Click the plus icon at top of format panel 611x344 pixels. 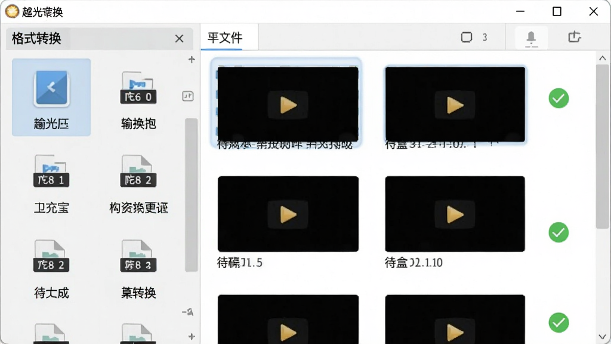(192, 60)
